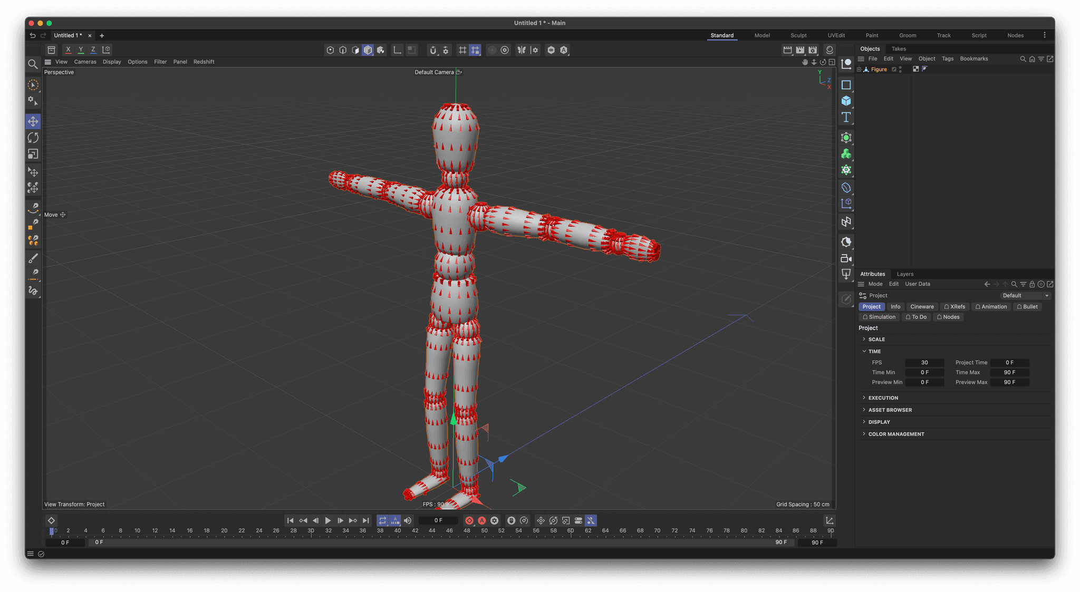Expand the COLOR MANAGEMENT section
This screenshot has width=1080, height=592.
(x=864, y=434)
